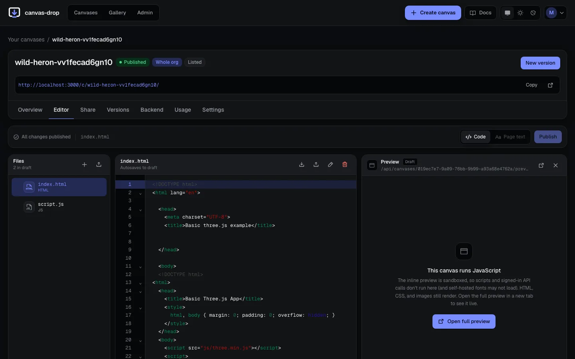Screen dimensions: 575x359
Task: Click Open full preview button
Action: point(464,322)
